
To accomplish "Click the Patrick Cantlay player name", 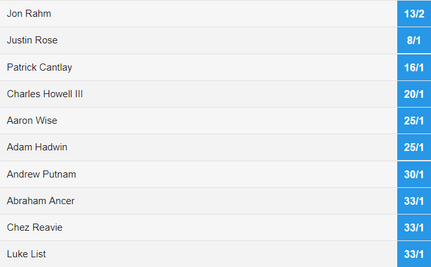I will click(x=39, y=67).
